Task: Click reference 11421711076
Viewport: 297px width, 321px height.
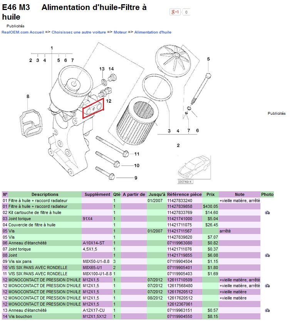Action: 180,249
